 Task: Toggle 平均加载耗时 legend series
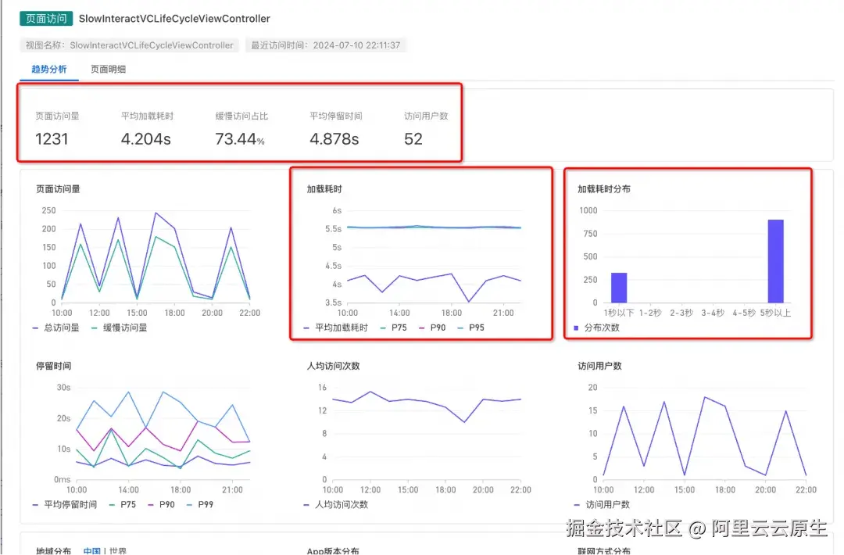click(x=336, y=328)
